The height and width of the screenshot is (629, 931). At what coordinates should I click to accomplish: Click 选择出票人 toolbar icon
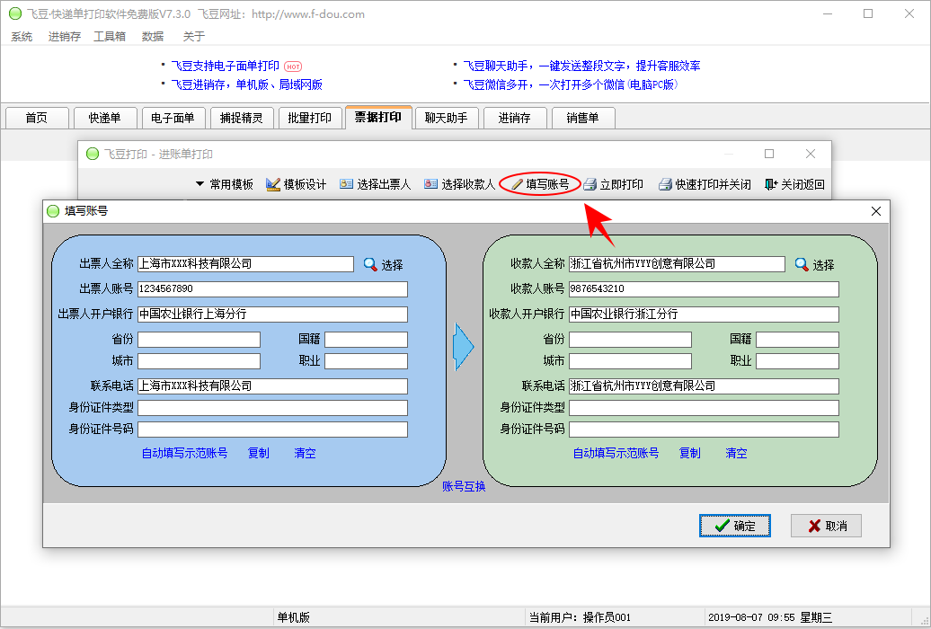(346, 184)
